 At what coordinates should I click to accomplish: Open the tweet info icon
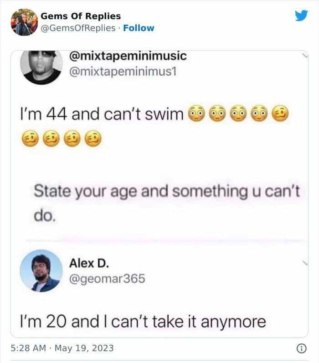(301, 349)
